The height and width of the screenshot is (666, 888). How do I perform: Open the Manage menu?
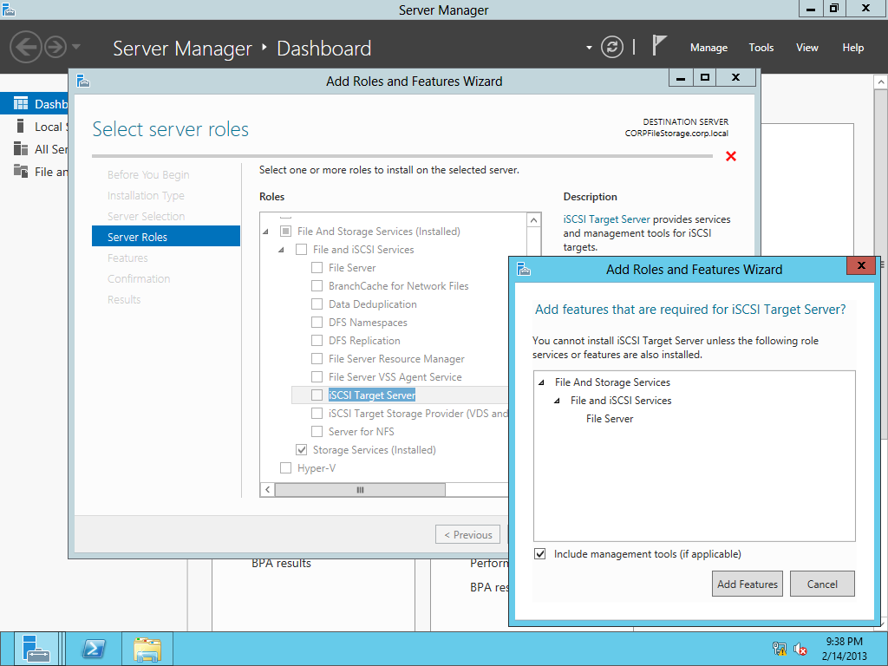point(708,48)
